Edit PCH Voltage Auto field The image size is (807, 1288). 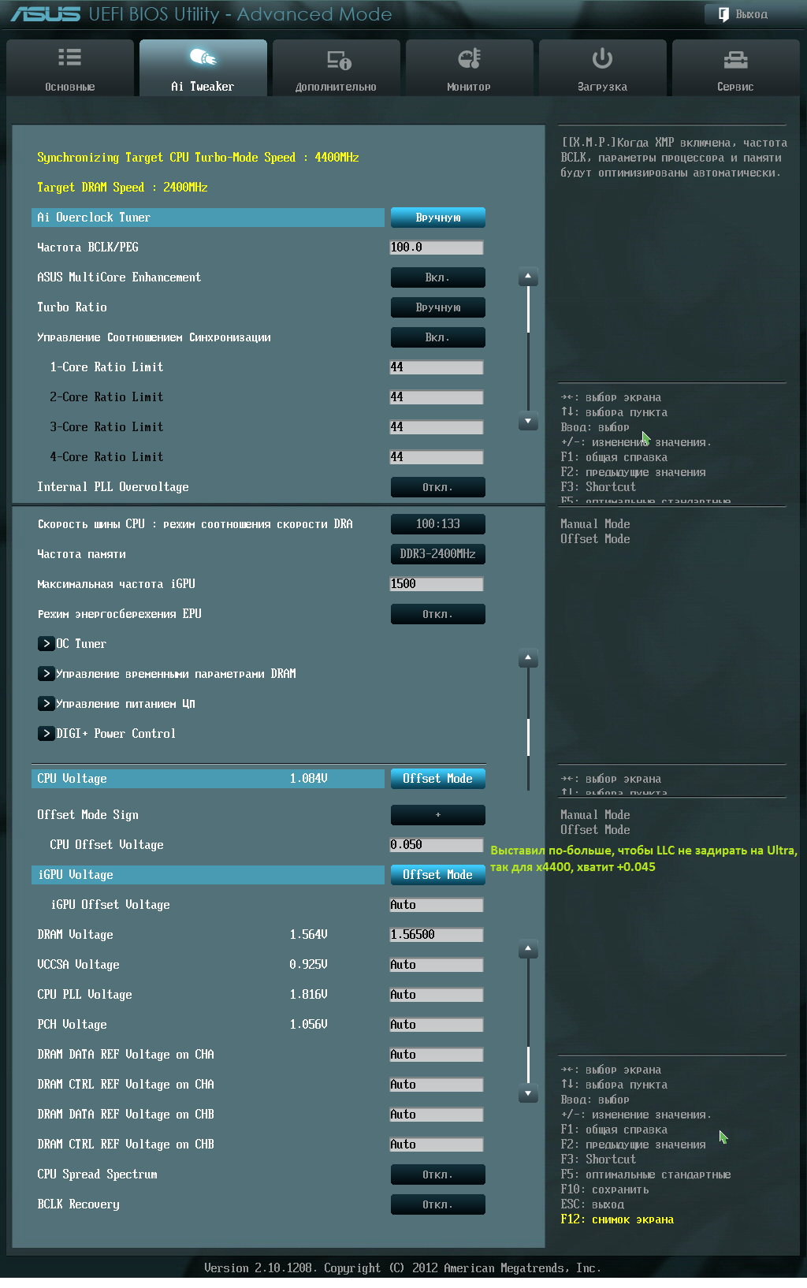point(437,1025)
